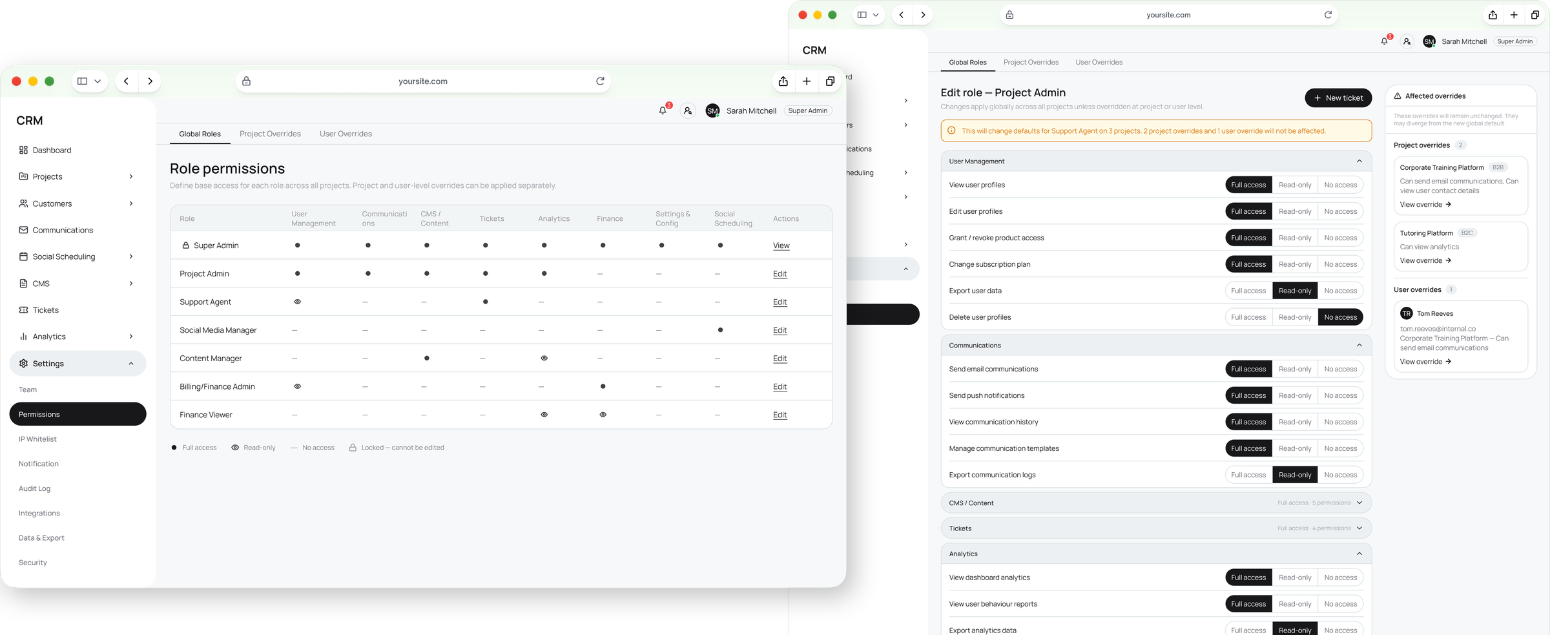Go forward in the front browser window
The image size is (1550, 635).
point(150,81)
